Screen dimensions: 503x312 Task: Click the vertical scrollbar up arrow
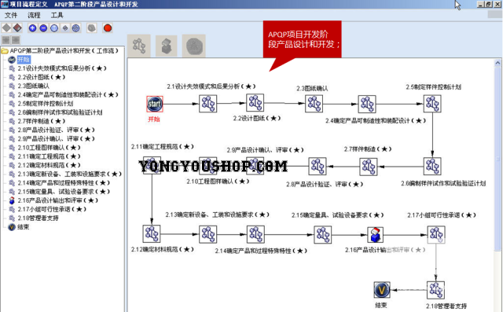[x=497, y=63]
